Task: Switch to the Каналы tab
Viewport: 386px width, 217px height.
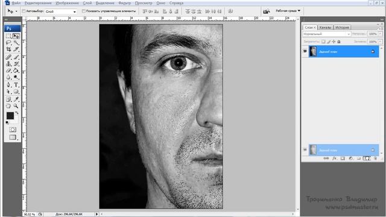Action: tap(325, 28)
